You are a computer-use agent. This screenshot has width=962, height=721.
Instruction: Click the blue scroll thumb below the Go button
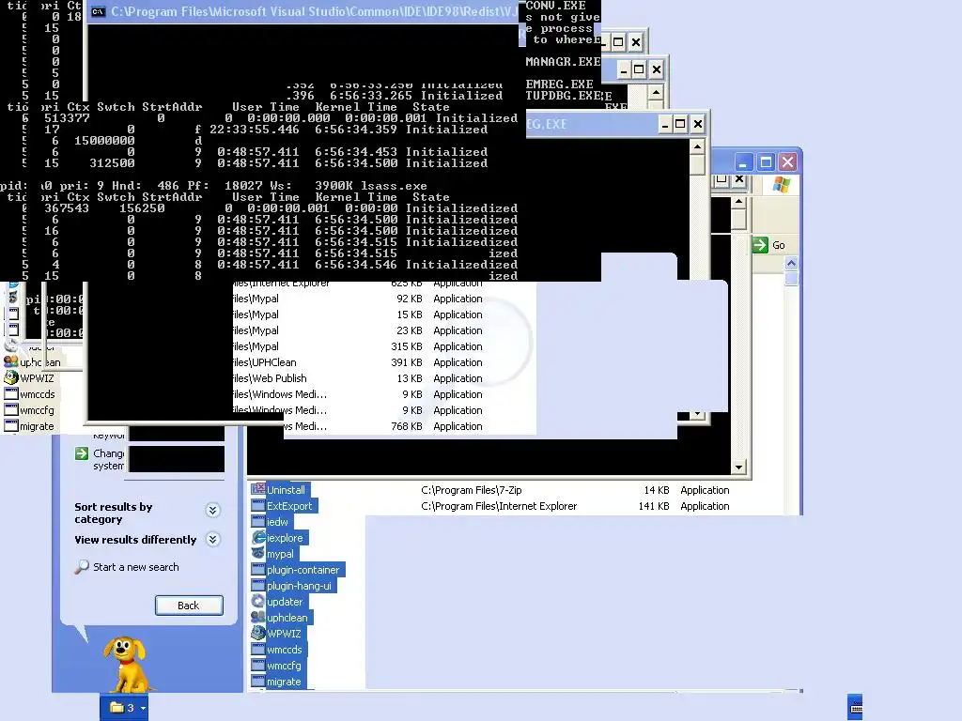[791, 278]
